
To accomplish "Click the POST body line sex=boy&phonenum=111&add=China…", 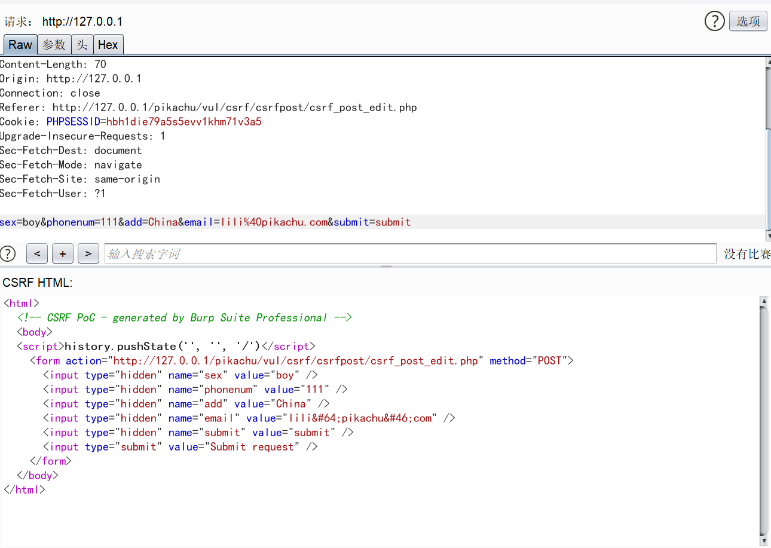I will tap(206, 222).
